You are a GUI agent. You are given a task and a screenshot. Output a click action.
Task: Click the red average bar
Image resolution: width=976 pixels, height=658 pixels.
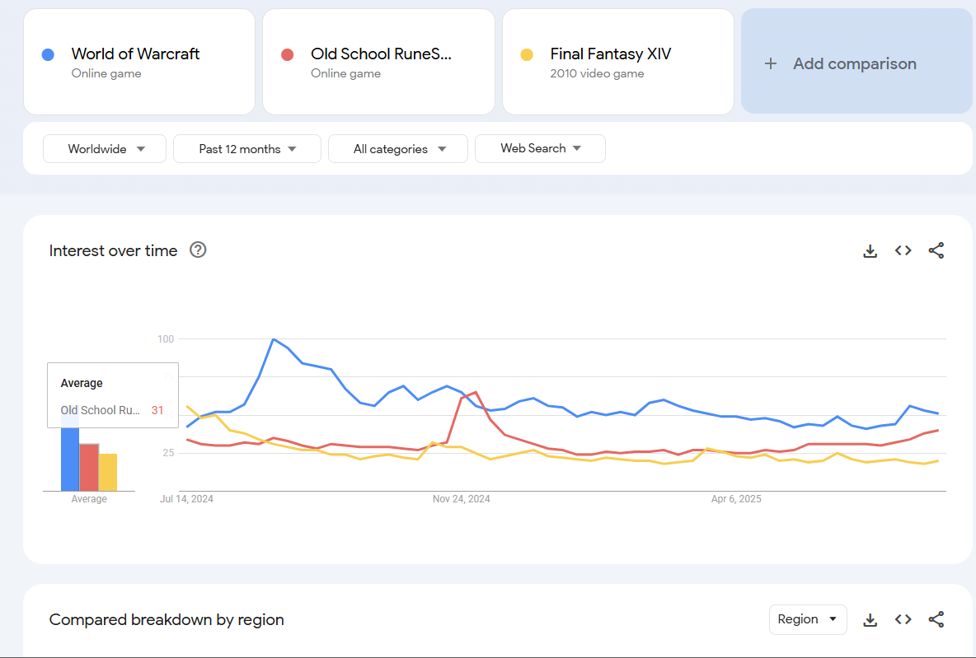tap(89, 467)
